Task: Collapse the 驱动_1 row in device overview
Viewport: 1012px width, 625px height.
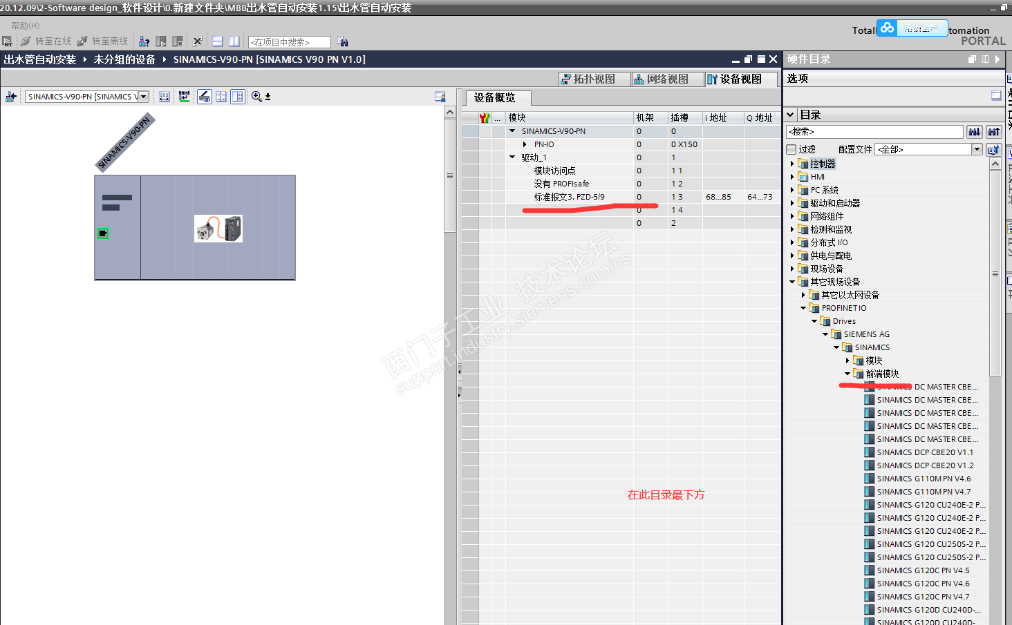Action: tap(512, 157)
